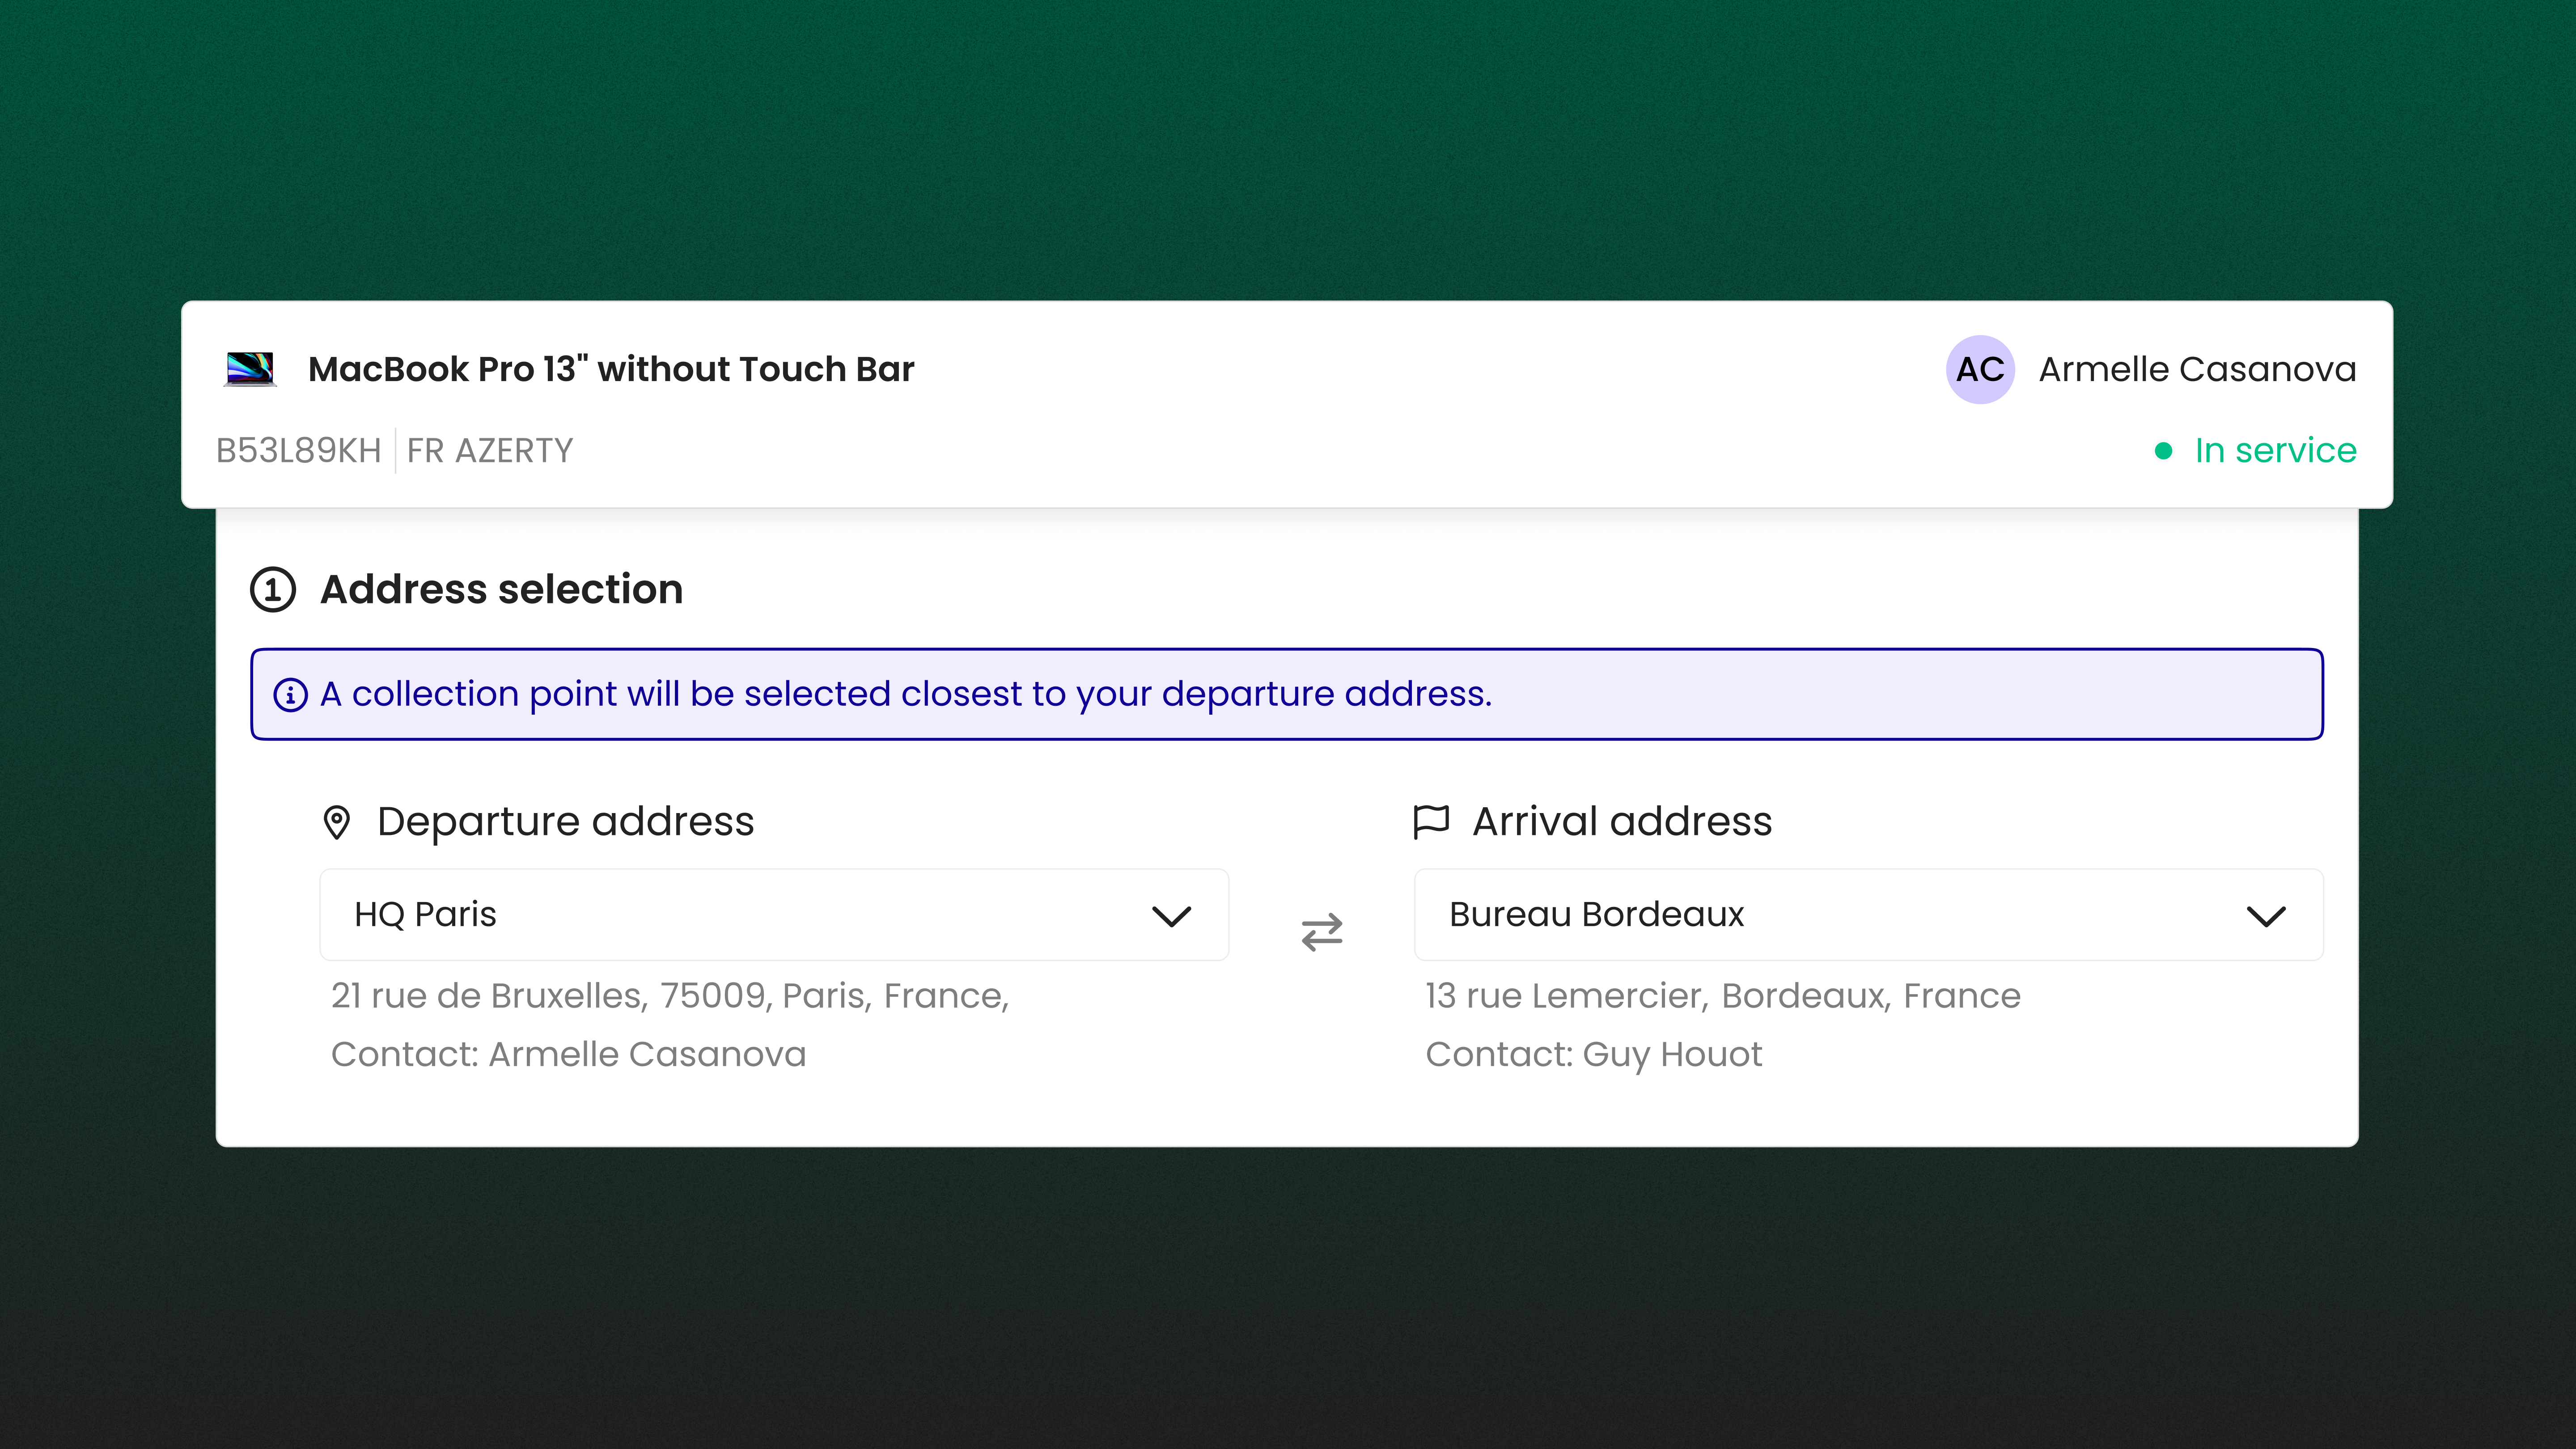This screenshot has width=2576, height=1449.
Task: Expand departure dropdown via chevron arrow
Action: coord(1171,916)
